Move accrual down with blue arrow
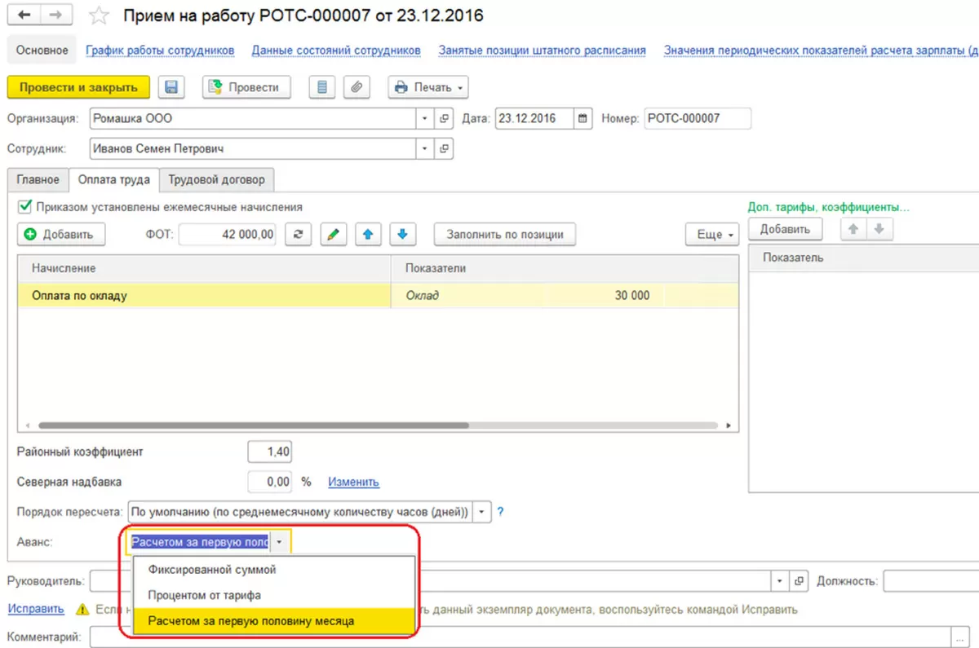The image size is (979, 648). tap(402, 234)
